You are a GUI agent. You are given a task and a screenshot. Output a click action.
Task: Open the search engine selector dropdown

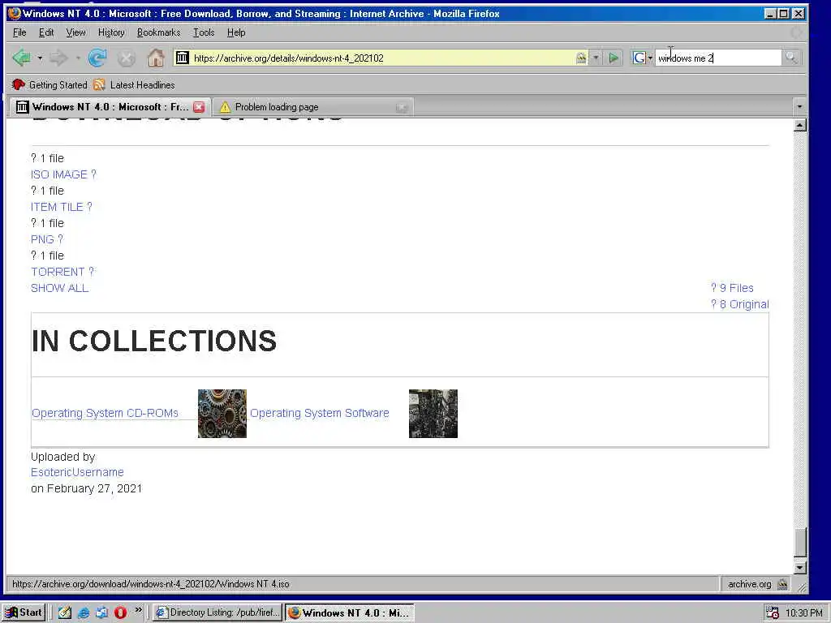click(650, 58)
